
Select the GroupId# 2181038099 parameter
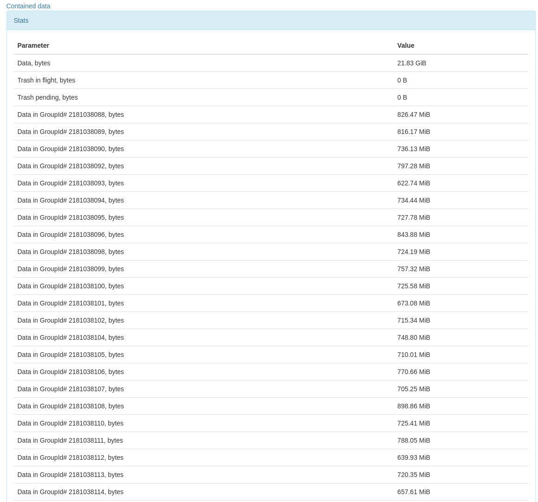(x=71, y=269)
